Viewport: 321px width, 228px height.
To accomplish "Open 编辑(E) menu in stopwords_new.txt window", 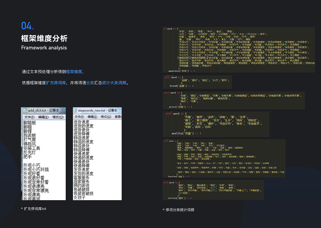I will click(x=92, y=117).
